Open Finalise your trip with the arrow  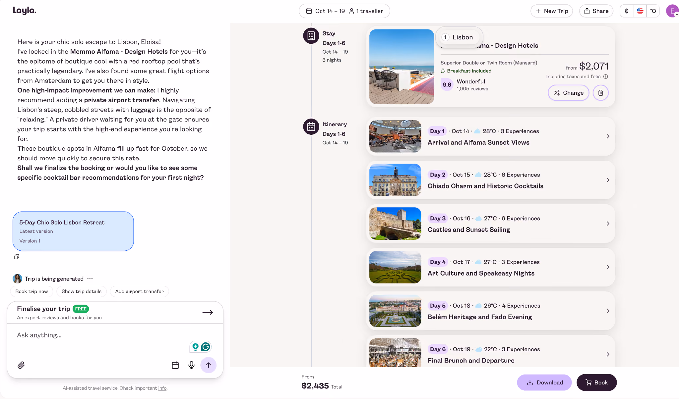coord(208,312)
